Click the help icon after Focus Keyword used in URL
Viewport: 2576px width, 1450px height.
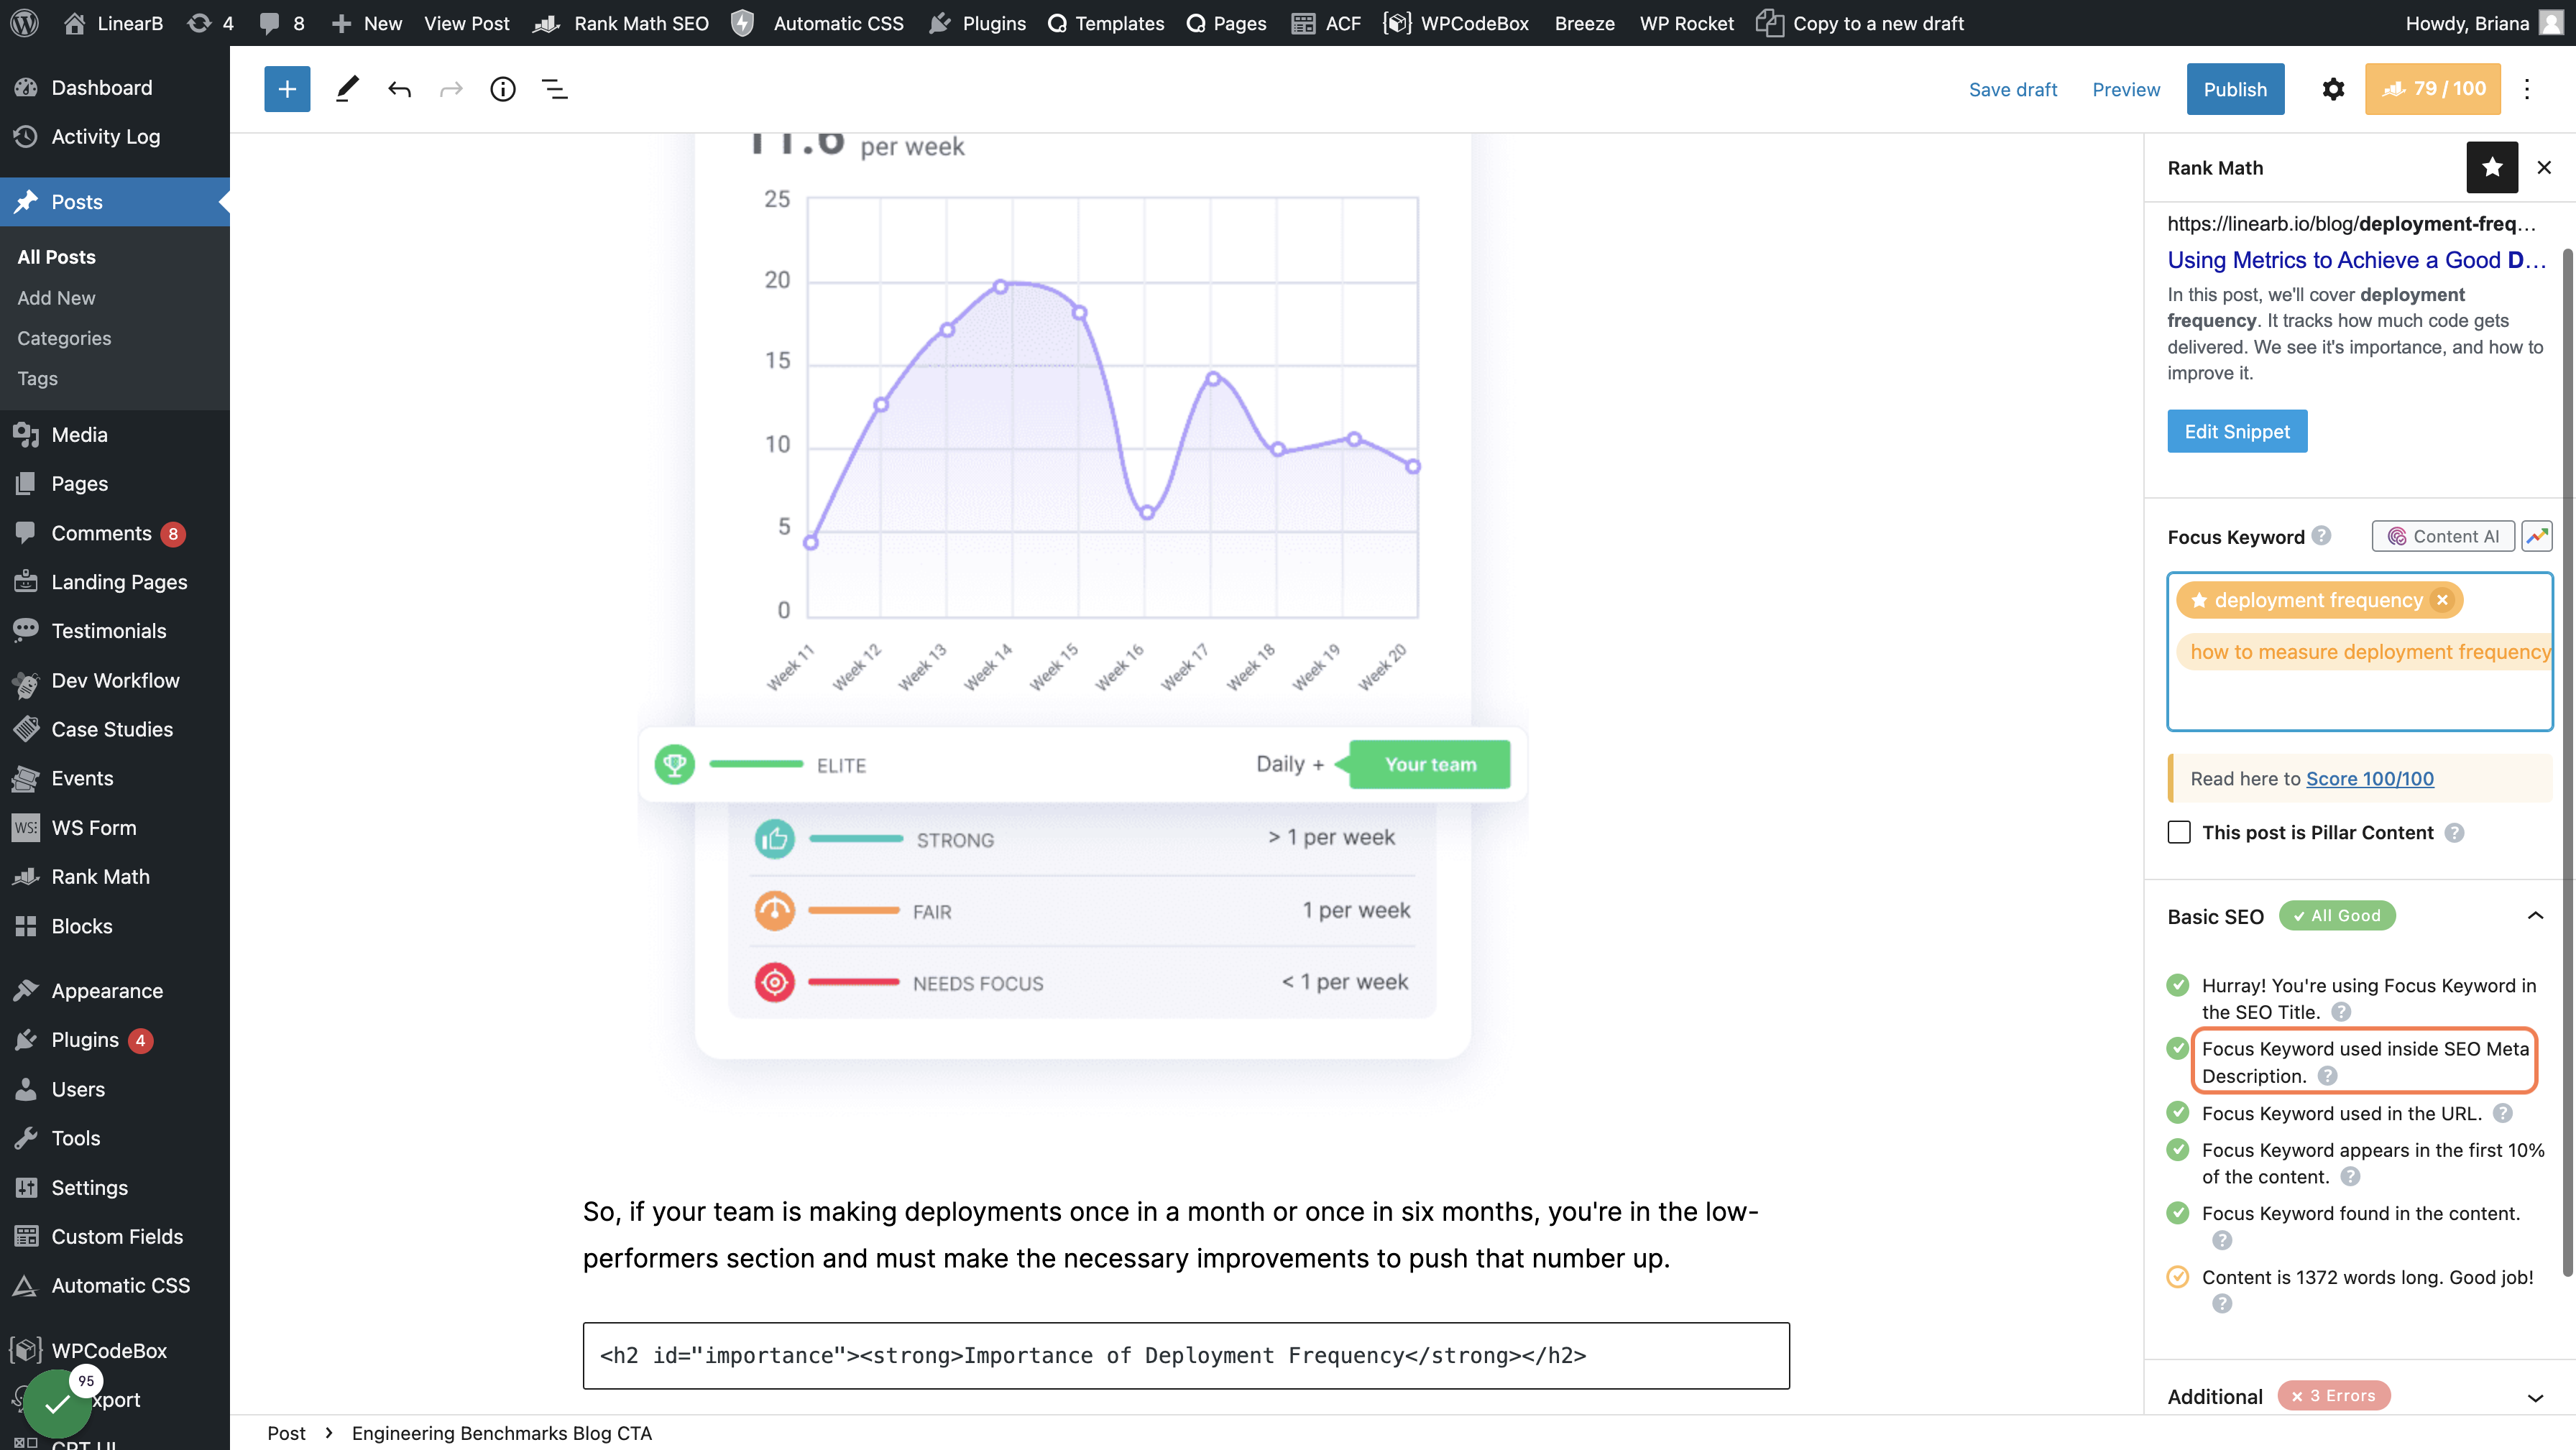point(2502,1113)
